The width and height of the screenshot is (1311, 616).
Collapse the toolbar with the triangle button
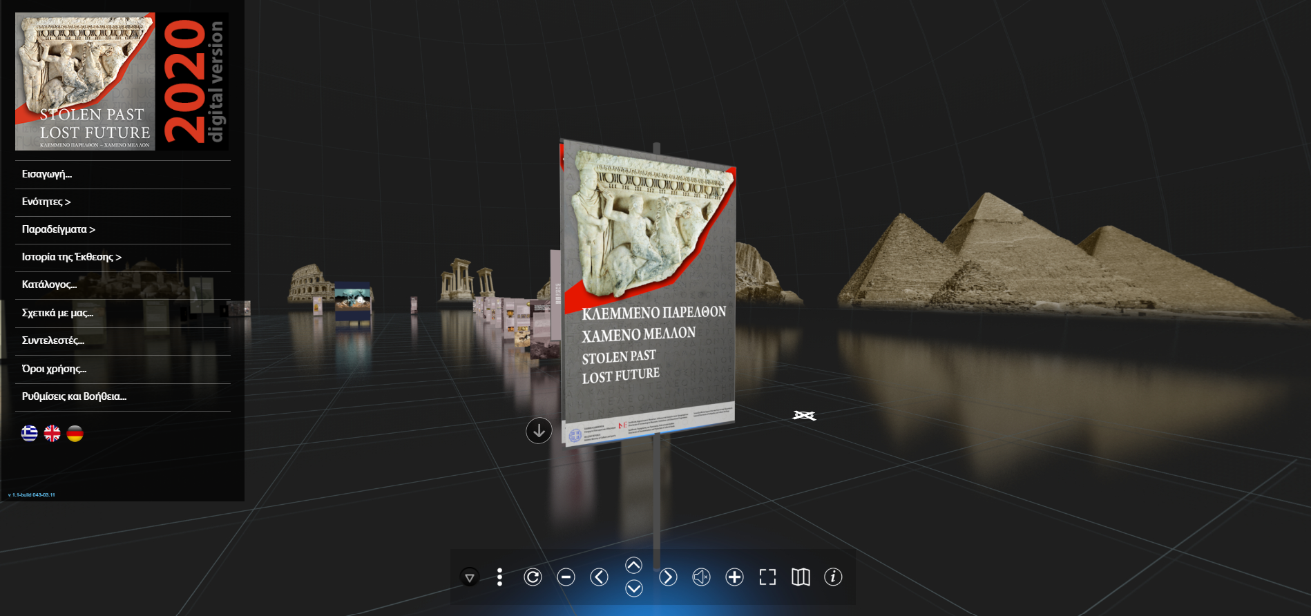click(470, 577)
